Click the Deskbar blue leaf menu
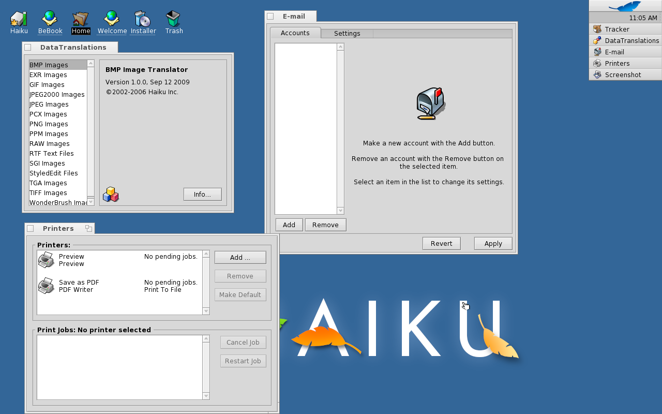 [625, 6]
